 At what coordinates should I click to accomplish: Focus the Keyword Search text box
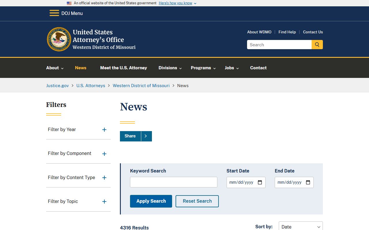[174, 182]
